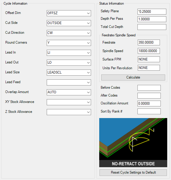Viewport: 171px width, 180px height.
Task: Open the empty Lead Feed dropdown
Action: click(69, 82)
